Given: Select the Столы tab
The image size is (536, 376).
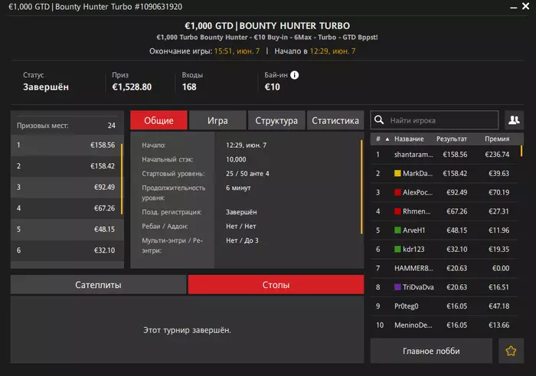Looking at the screenshot, I should click(276, 285).
